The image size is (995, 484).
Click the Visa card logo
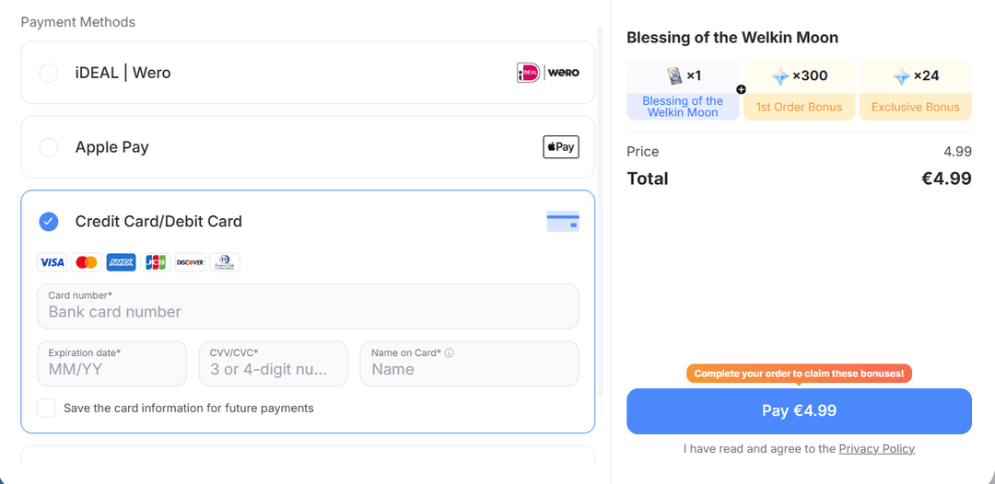tap(52, 262)
